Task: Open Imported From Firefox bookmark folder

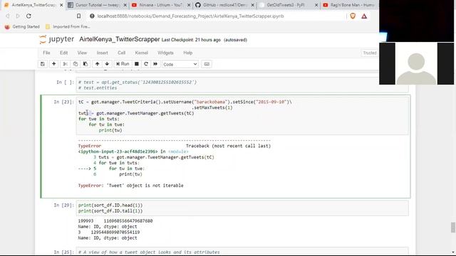Action: [x=68, y=27]
